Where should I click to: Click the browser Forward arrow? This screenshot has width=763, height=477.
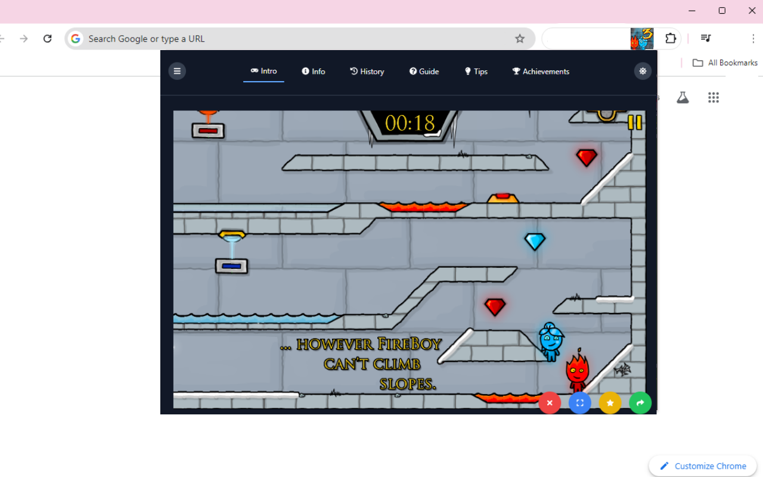tap(24, 39)
